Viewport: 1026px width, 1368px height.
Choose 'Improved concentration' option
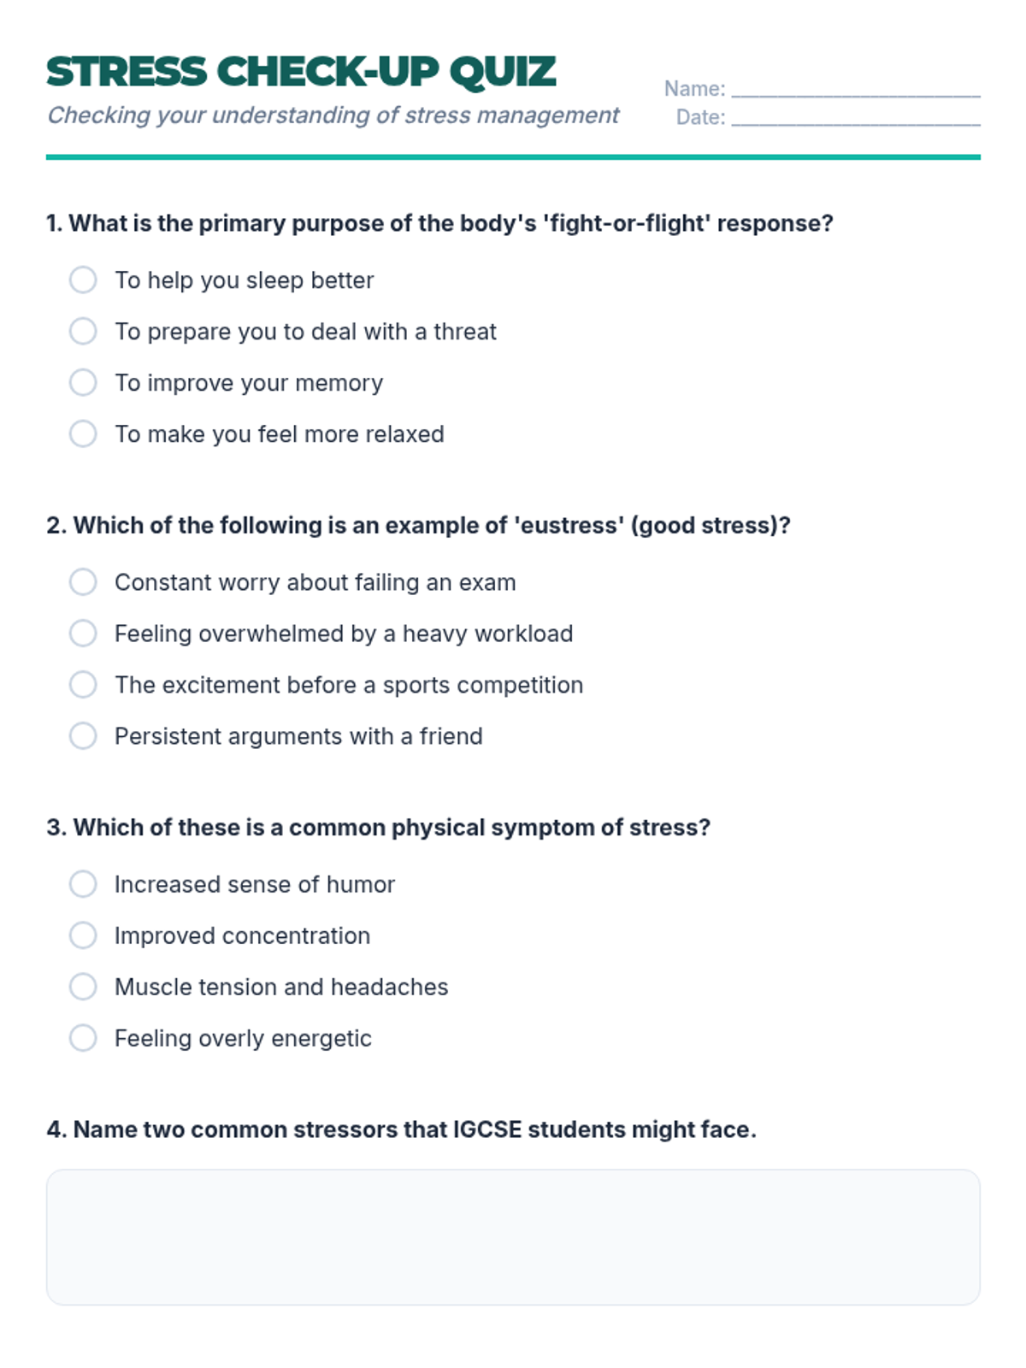tap(83, 935)
